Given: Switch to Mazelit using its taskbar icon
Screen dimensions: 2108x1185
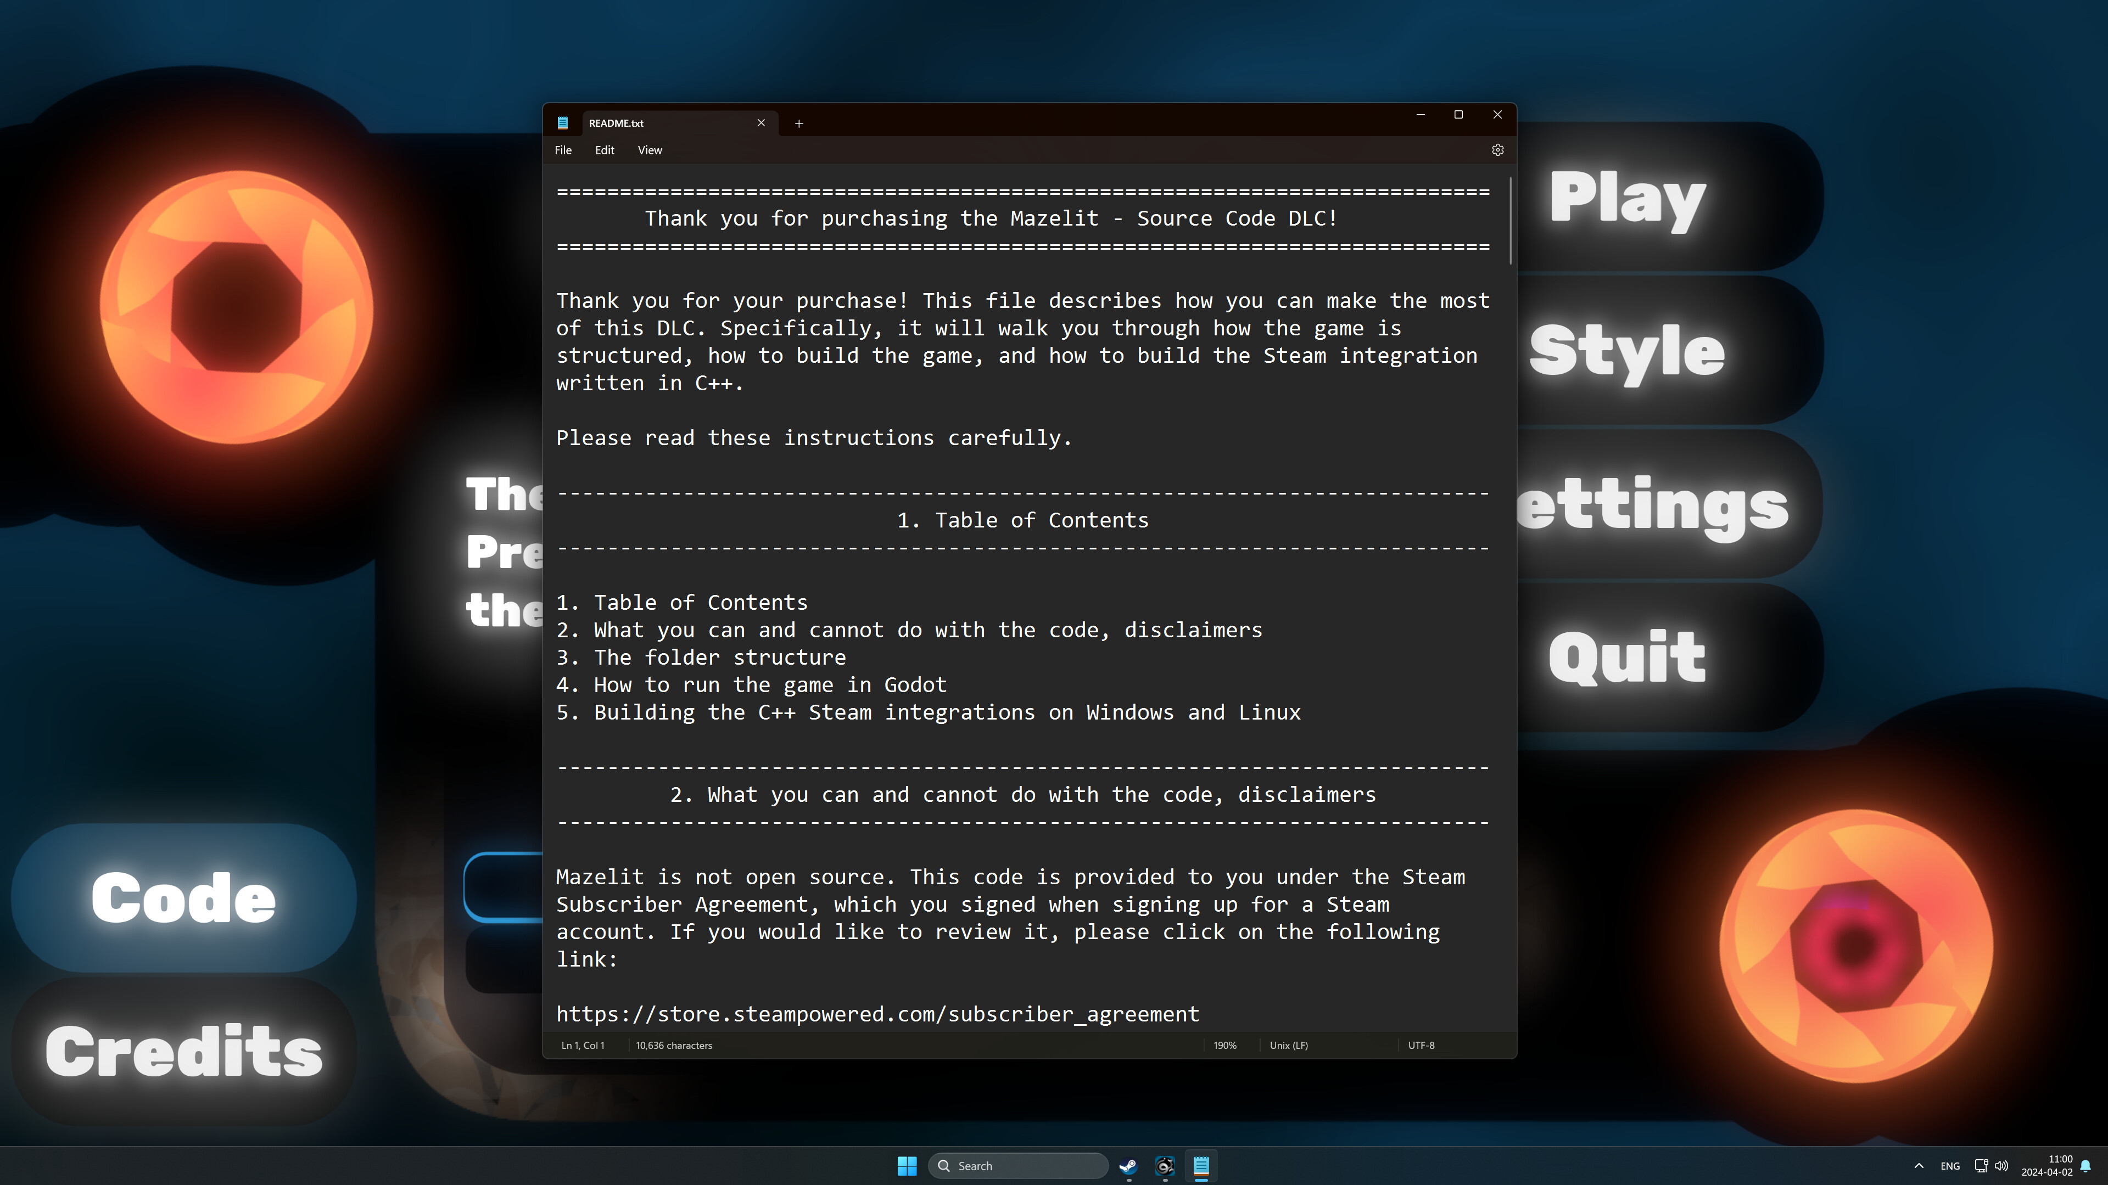Looking at the screenshot, I should coord(1165,1165).
